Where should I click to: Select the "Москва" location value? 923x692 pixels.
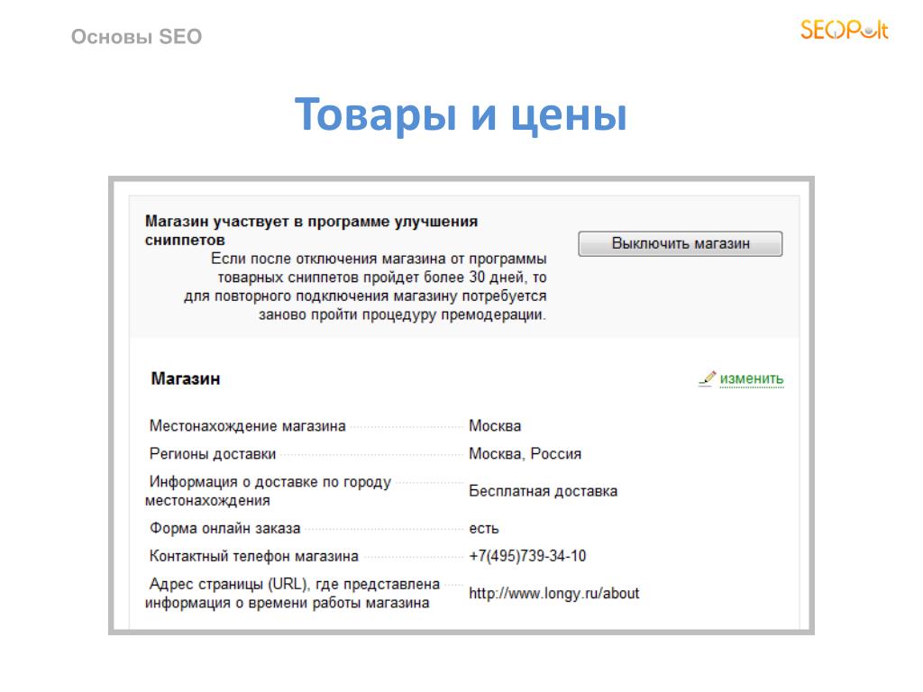coord(495,425)
